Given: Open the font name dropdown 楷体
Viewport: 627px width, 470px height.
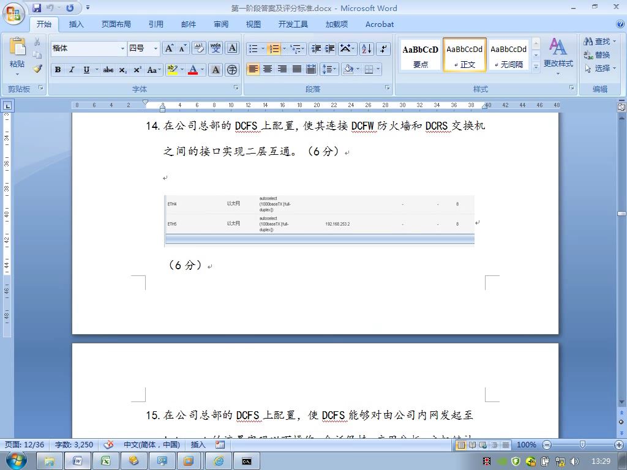Looking at the screenshot, I should pos(122,48).
